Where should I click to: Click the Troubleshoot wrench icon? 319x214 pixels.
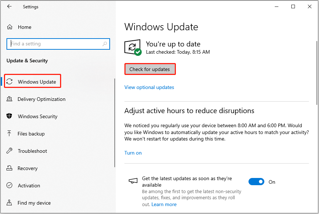click(10, 151)
